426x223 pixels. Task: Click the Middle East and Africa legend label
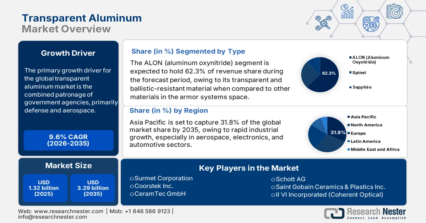(x=375, y=149)
